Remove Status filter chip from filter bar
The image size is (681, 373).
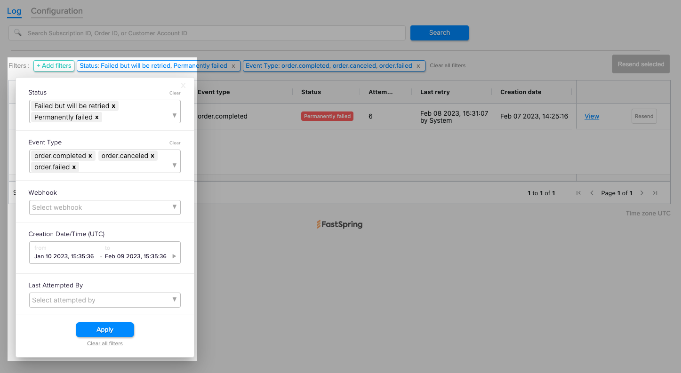tap(233, 66)
